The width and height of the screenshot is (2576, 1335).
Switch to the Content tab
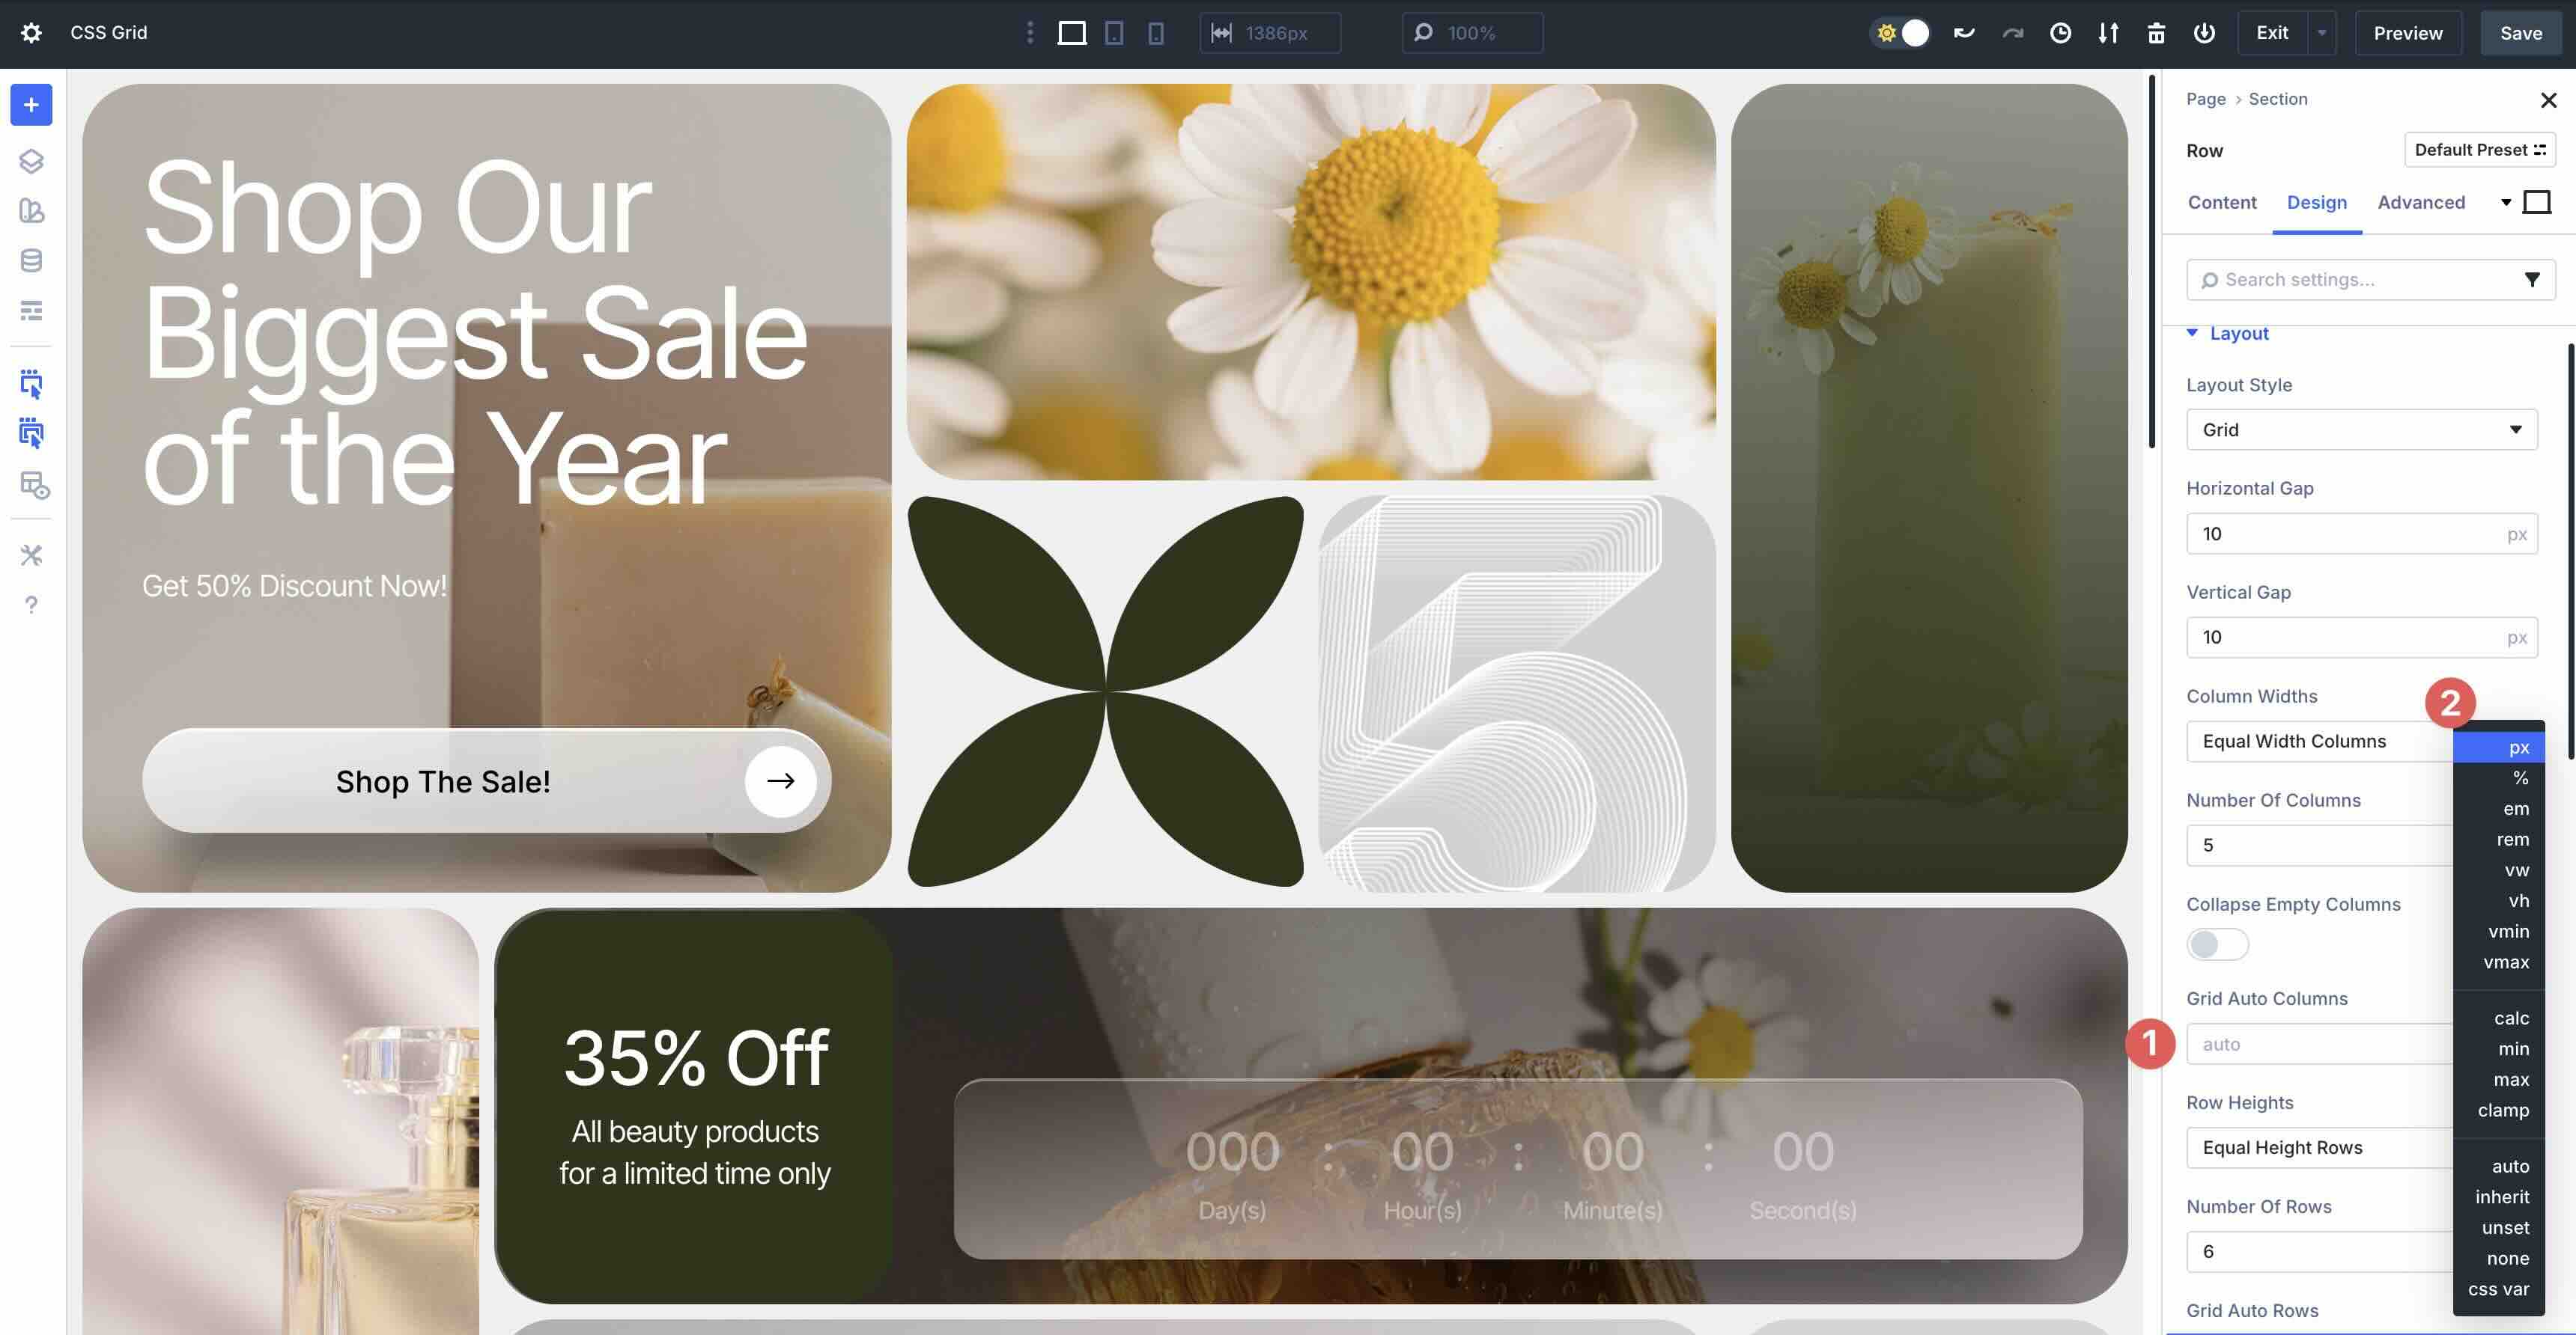2221,203
